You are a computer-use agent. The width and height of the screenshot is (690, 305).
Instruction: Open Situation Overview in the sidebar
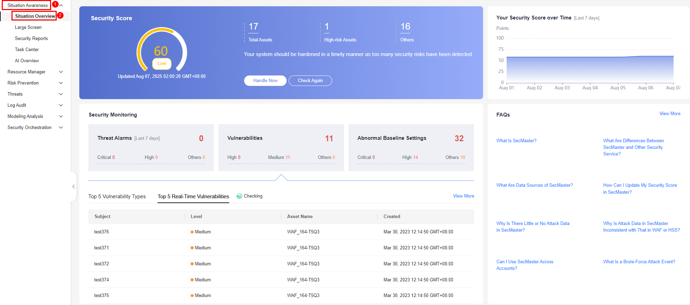35,16
